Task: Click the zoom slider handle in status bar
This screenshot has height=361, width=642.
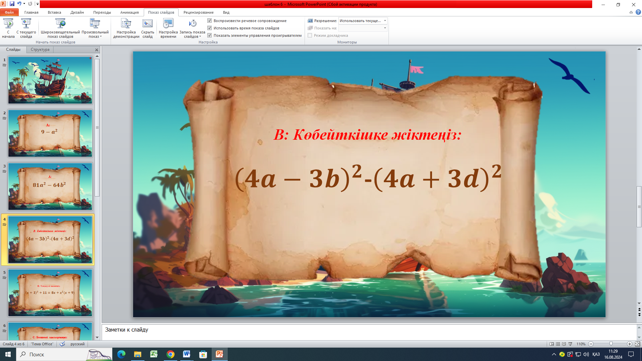Action: [611, 344]
